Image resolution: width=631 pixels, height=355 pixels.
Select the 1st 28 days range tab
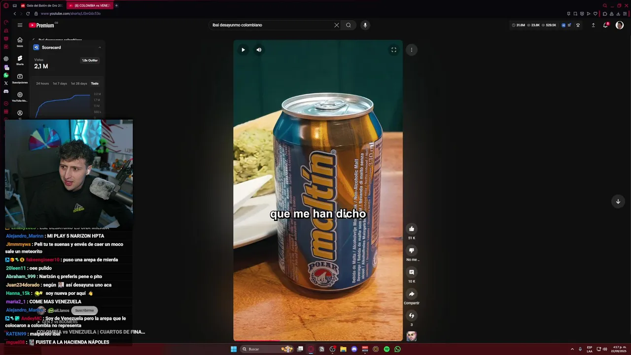pos(79,83)
